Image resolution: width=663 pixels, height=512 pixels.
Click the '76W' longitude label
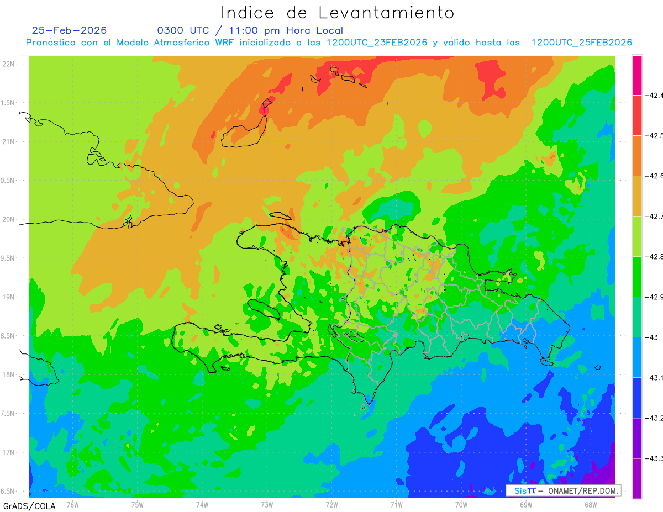coord(72,504)
